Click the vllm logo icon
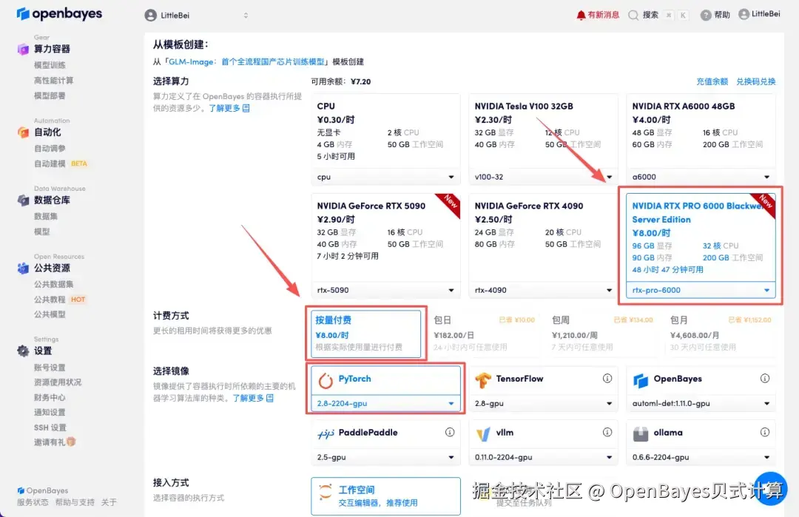Image resolution: width=799 pixels, height=517 pixels. tap(482, 433)
